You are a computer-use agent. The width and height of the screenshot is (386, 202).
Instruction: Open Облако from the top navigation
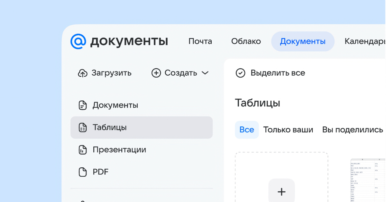pos(246,41)
